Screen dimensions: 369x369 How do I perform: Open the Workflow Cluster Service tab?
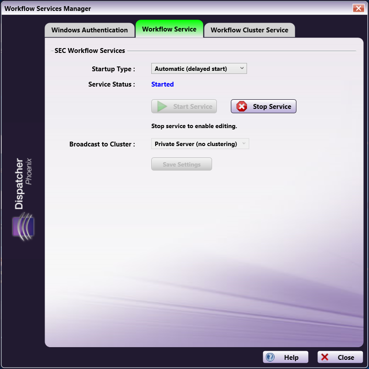[x=249, y=30]
